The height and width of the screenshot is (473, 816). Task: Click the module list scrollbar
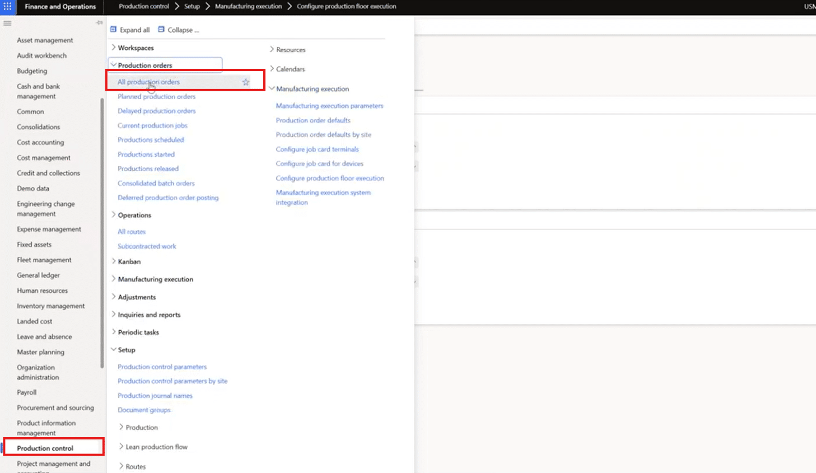(102, 232)
